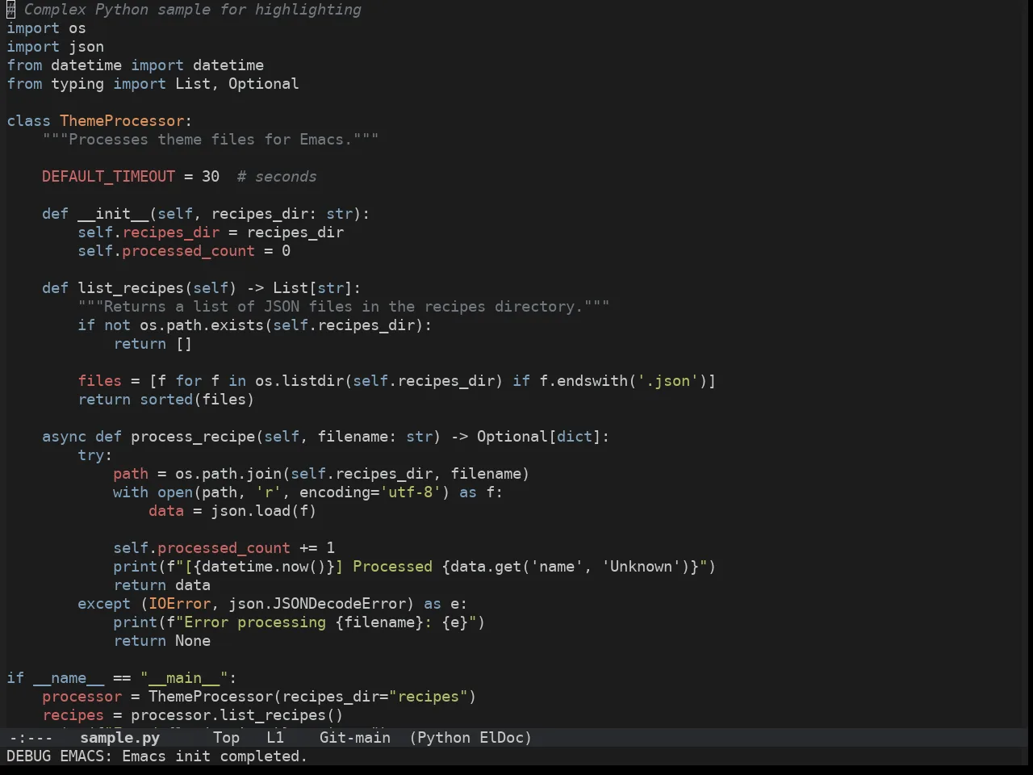Click 'from datetime import datetime' line
This screenshot has height=775, width=1033.
click(135, 65)
